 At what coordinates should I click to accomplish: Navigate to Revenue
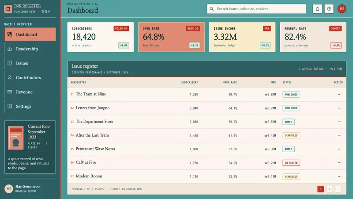pyautogui.click(x=30, y=92)
